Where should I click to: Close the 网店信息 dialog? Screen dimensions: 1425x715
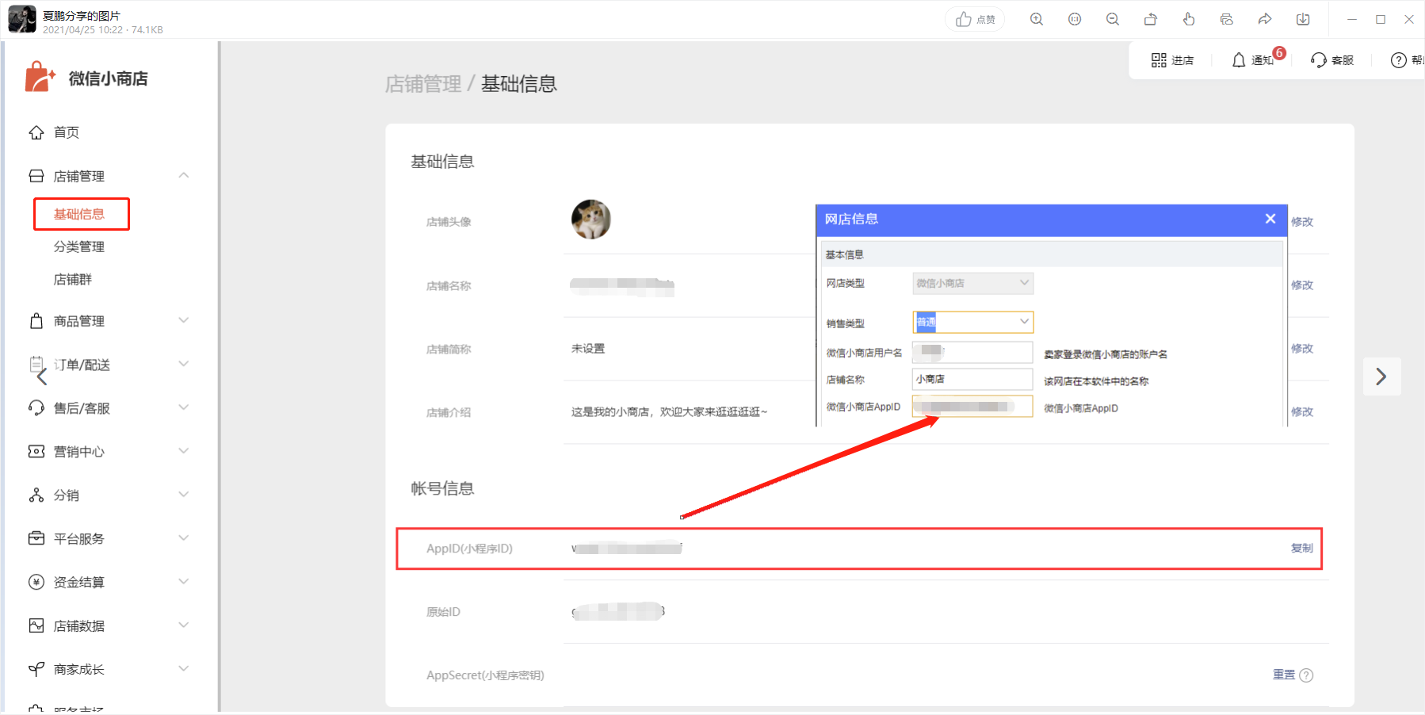(x=1270, y=219)
